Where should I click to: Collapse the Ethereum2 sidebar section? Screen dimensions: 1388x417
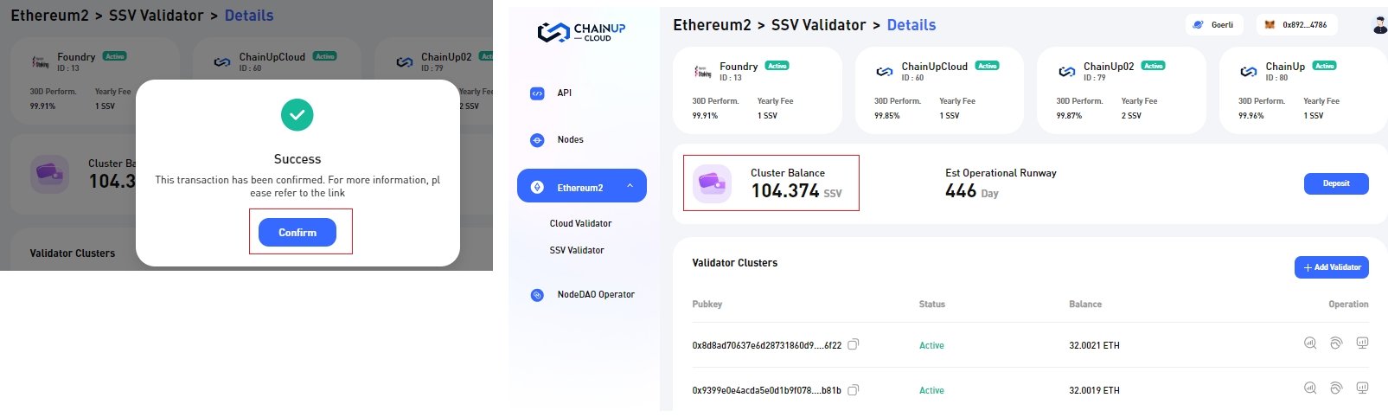point(630,186)
